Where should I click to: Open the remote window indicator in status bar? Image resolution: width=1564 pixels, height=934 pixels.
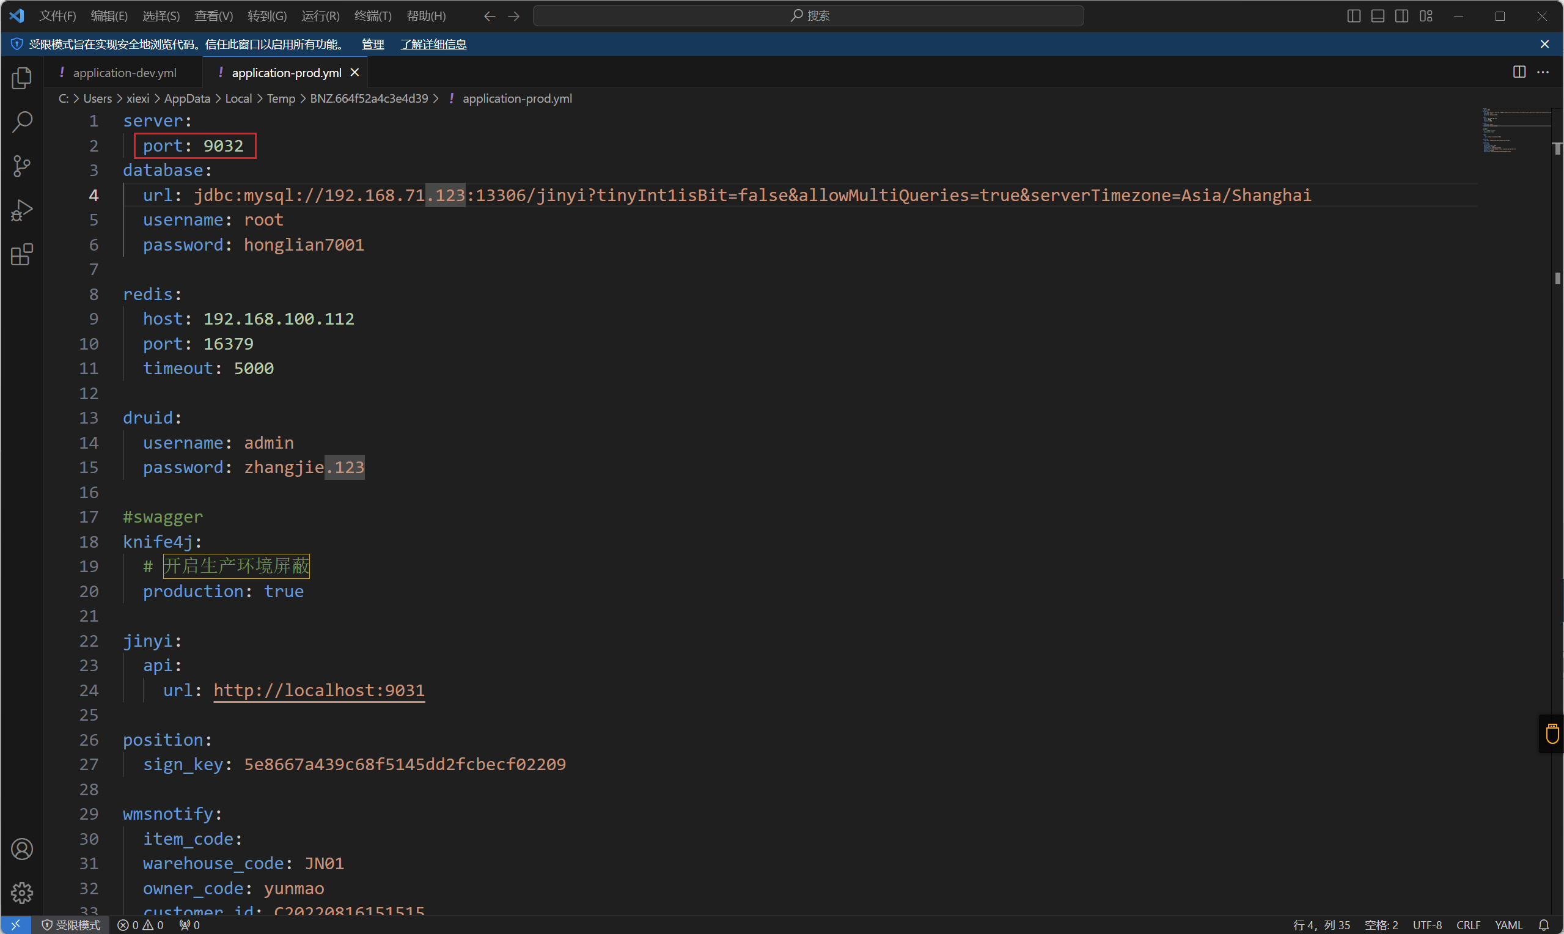(16, 925)
